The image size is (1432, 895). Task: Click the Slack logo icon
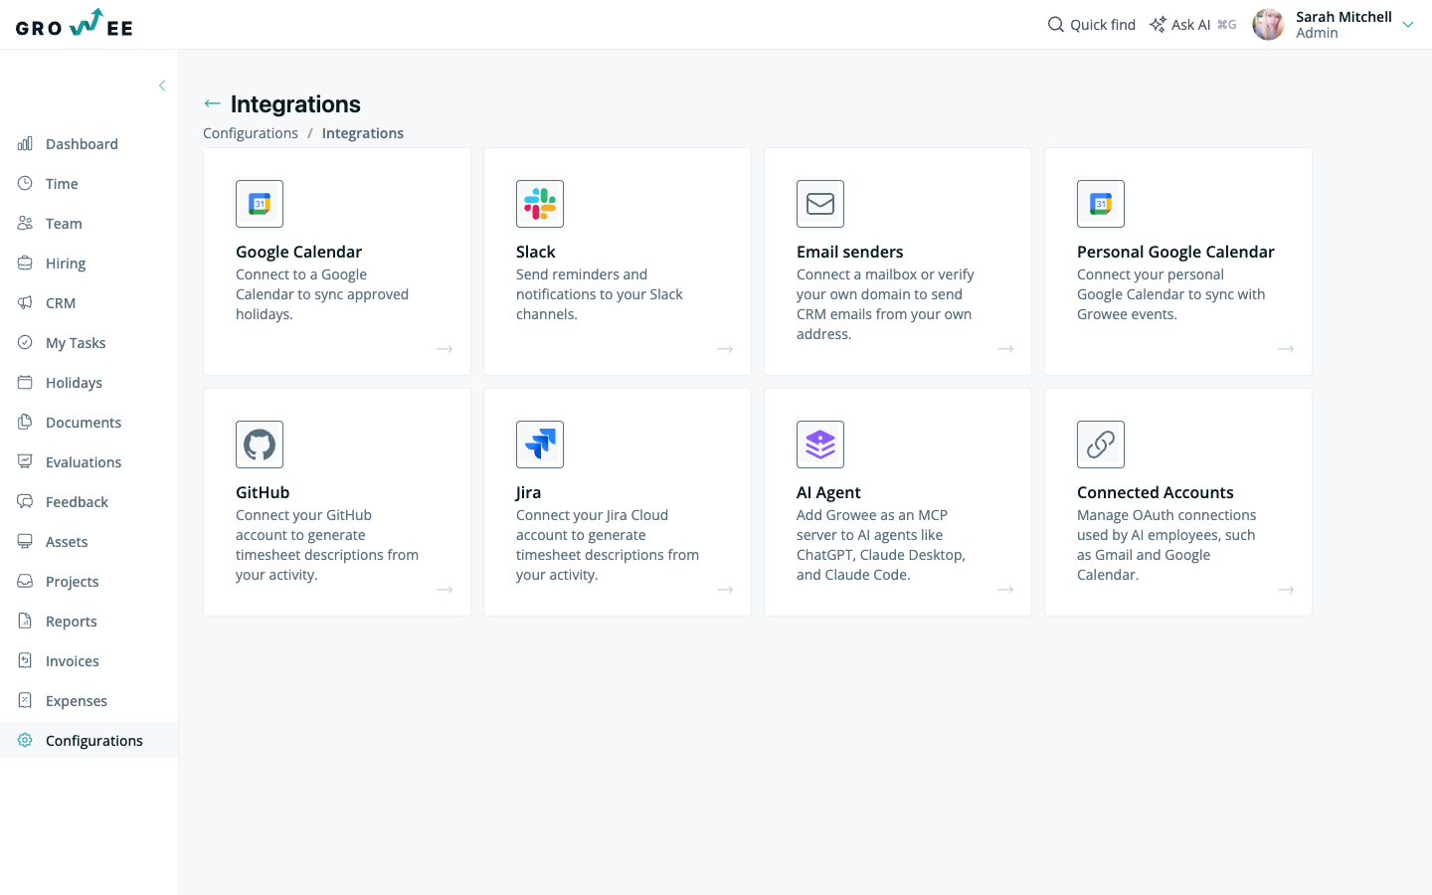(540, 204)
